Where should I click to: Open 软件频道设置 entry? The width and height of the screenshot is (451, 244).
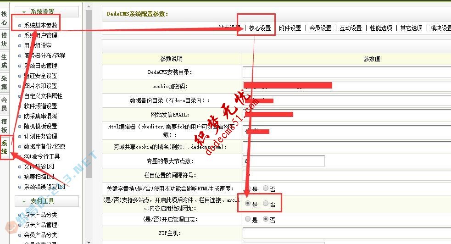click(40, 106)
